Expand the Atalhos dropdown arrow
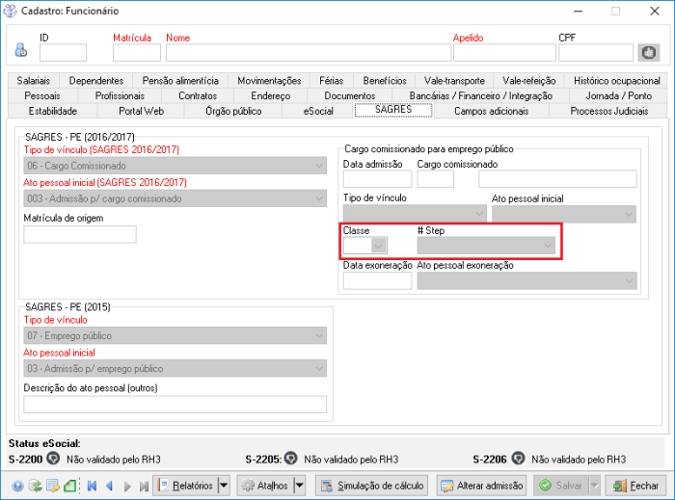 tap(300, 486)
